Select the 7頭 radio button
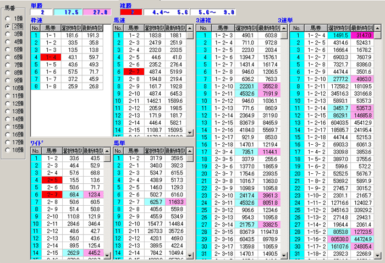Screen dimensions: 385x263 8,65
